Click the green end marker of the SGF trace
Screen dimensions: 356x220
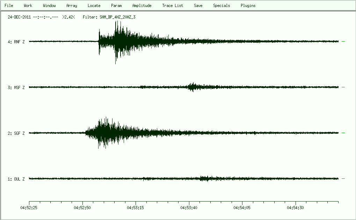click(x=343, y=133)
